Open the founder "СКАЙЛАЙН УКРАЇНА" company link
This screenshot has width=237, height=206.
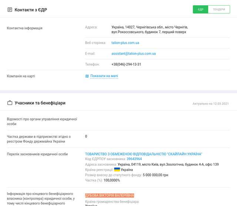tap(144, 154)
